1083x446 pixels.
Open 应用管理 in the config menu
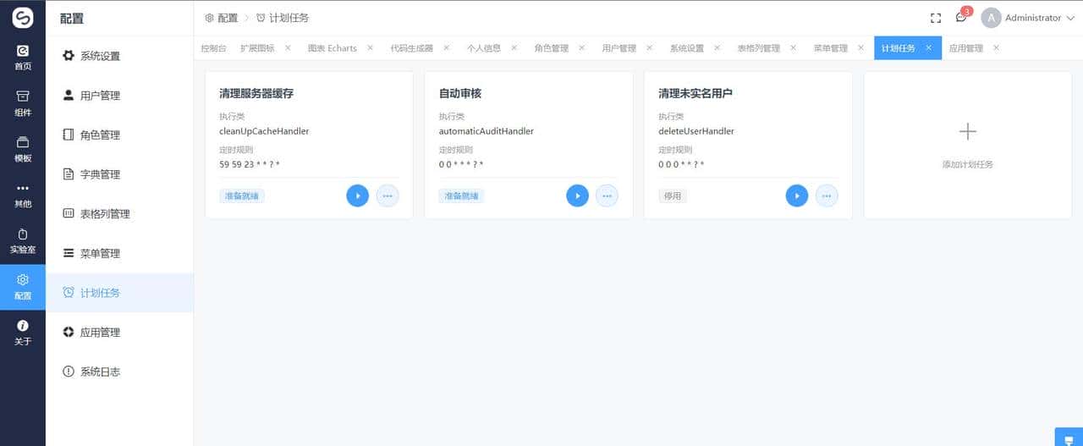click(x=119, y=333)
